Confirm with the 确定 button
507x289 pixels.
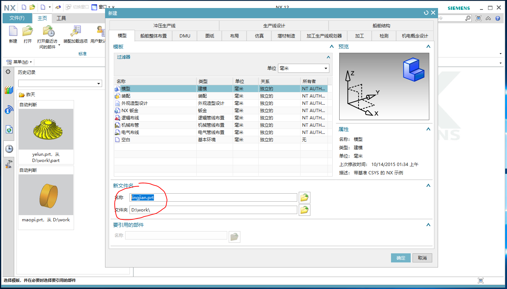[401, 258]
